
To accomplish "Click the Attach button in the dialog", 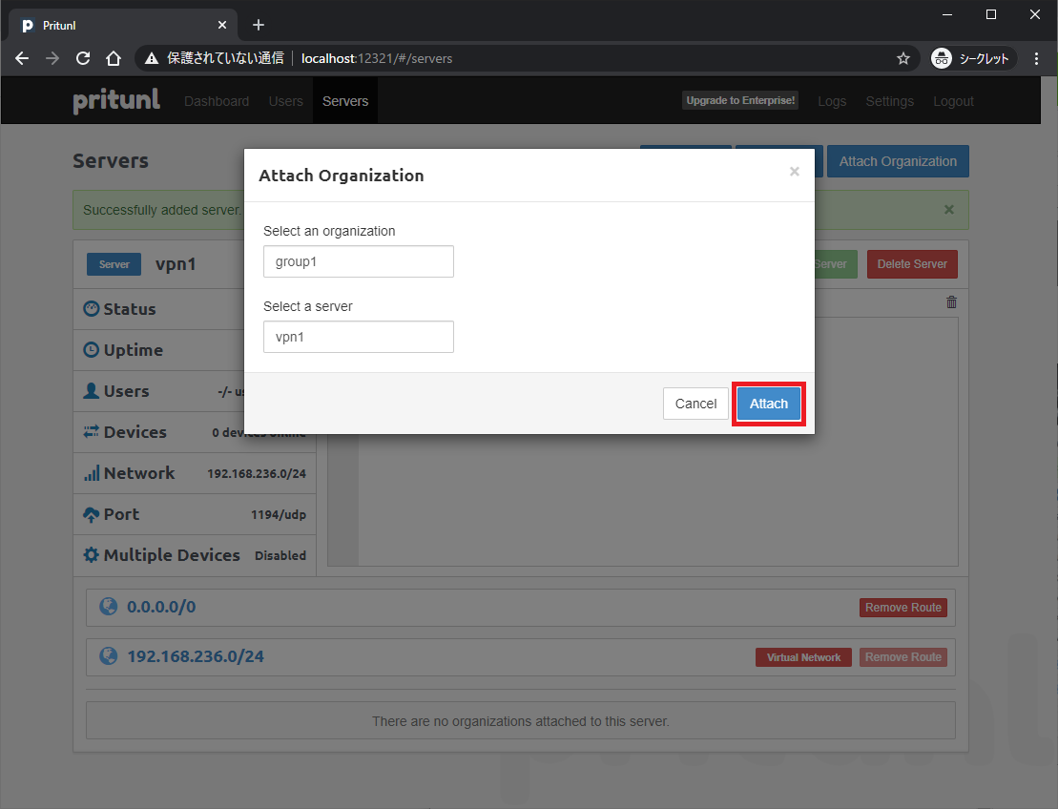I will tap(769, 404).
